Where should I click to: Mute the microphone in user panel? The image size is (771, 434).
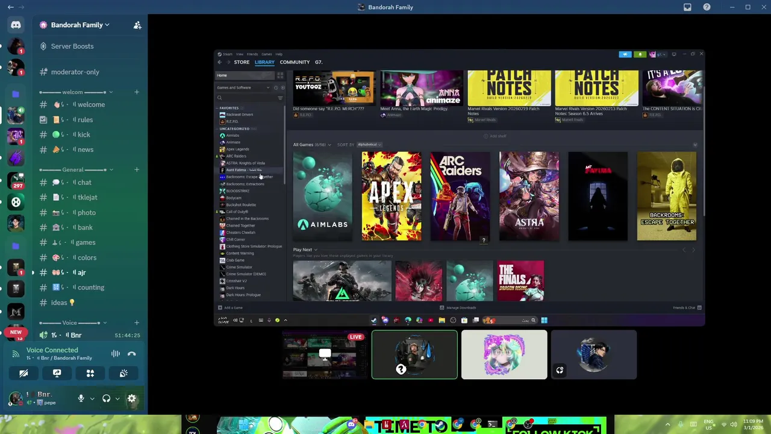[81, 398]
